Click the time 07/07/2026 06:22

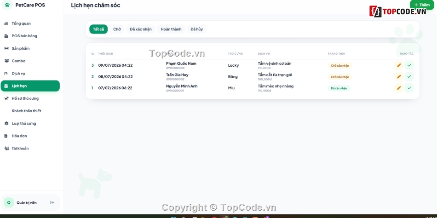click(x=115, y=88)
